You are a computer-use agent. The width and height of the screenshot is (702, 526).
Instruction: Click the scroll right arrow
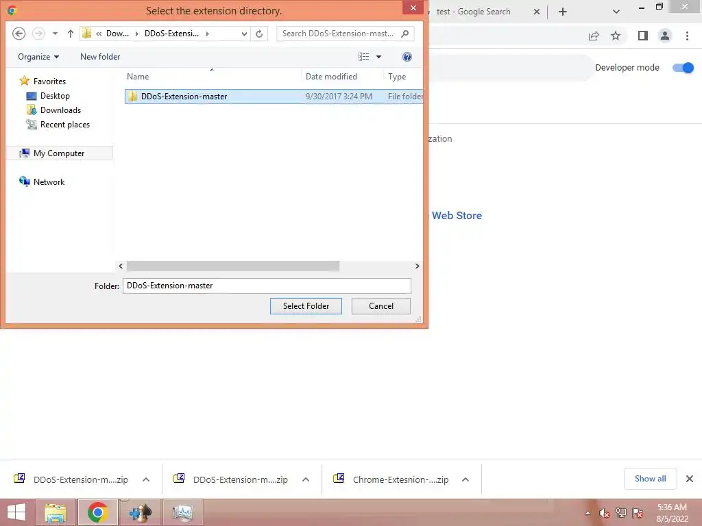pos(417,266)
